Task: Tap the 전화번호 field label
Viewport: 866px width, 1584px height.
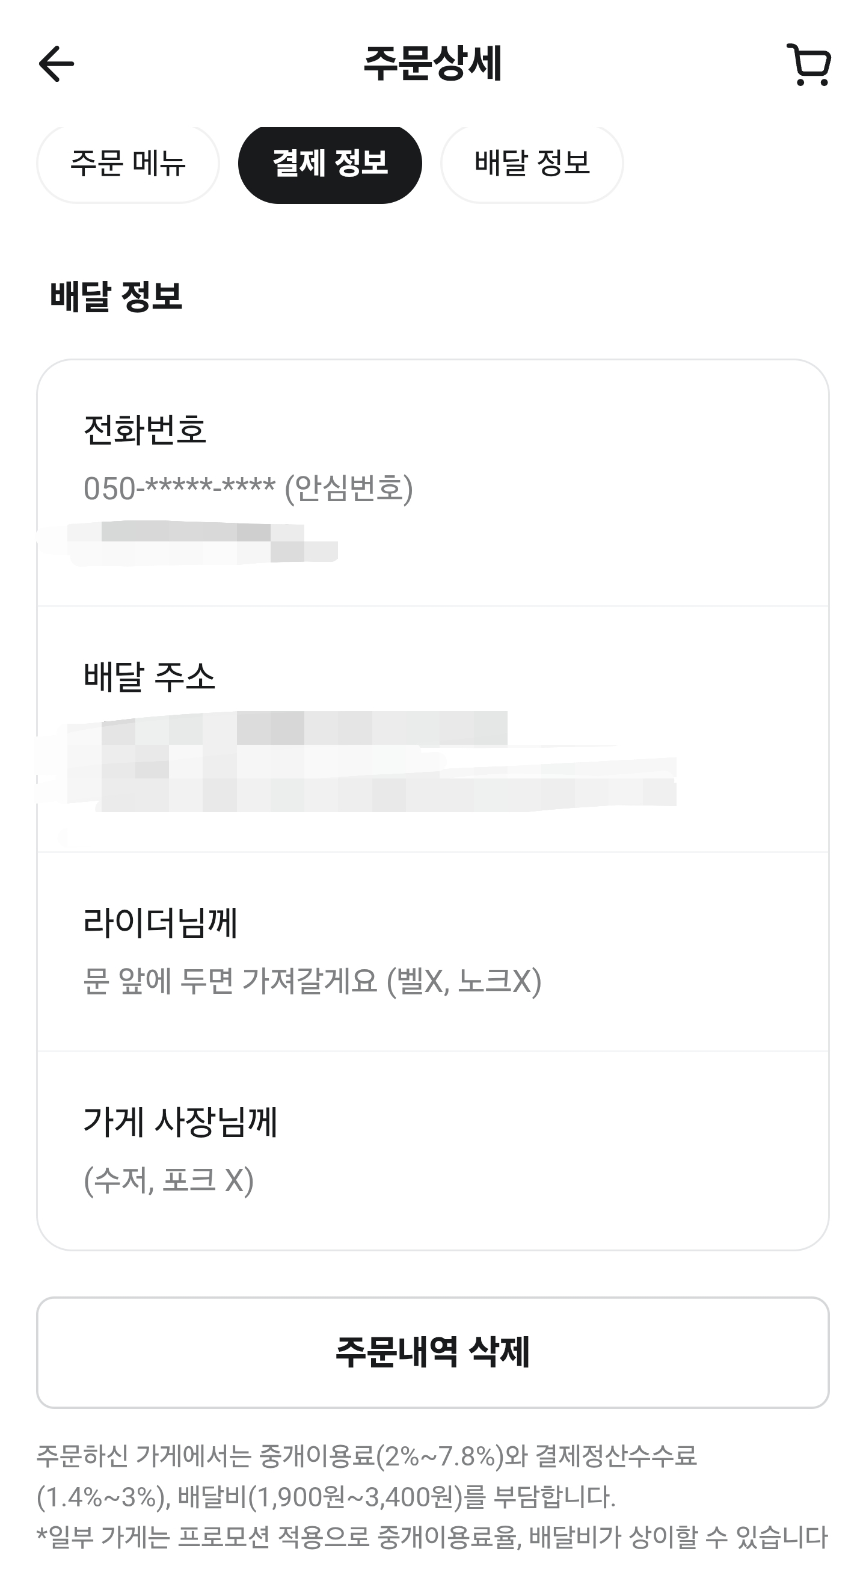Action: pos(144,430)
